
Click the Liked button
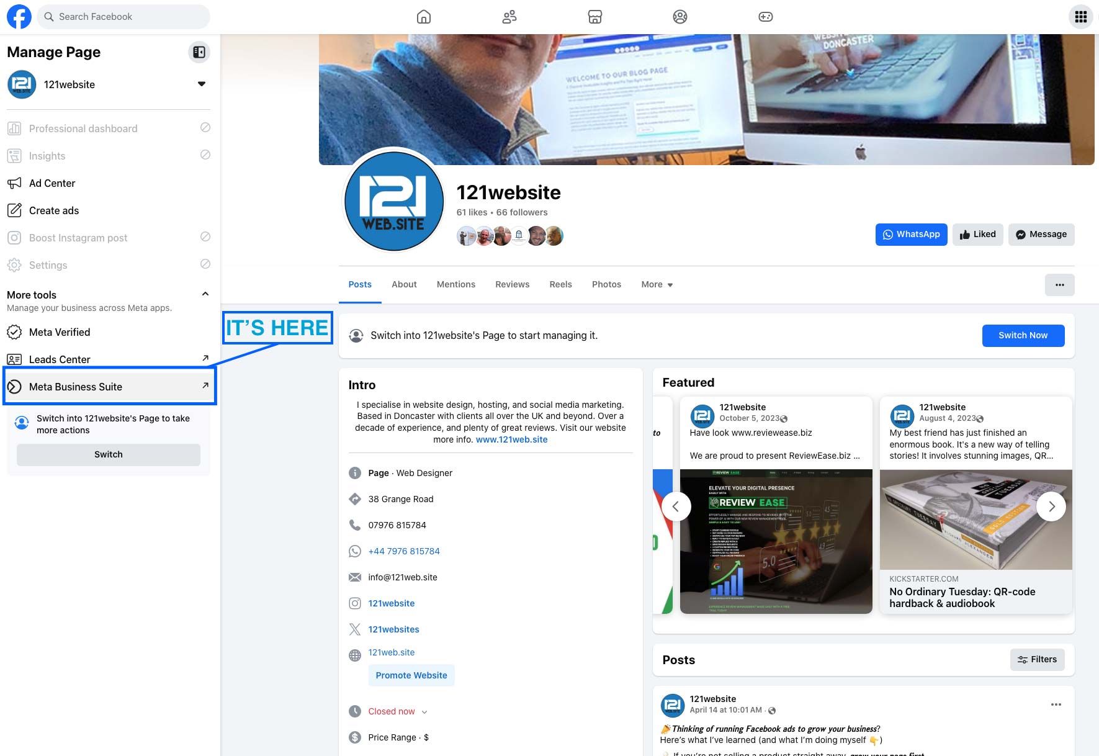pyautogui.click(x=978, y=235)
